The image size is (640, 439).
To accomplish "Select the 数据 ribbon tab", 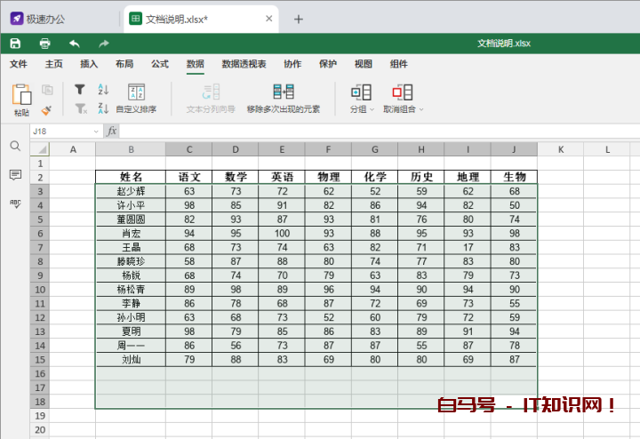I will pyautogui.click(x=195, y=64).
